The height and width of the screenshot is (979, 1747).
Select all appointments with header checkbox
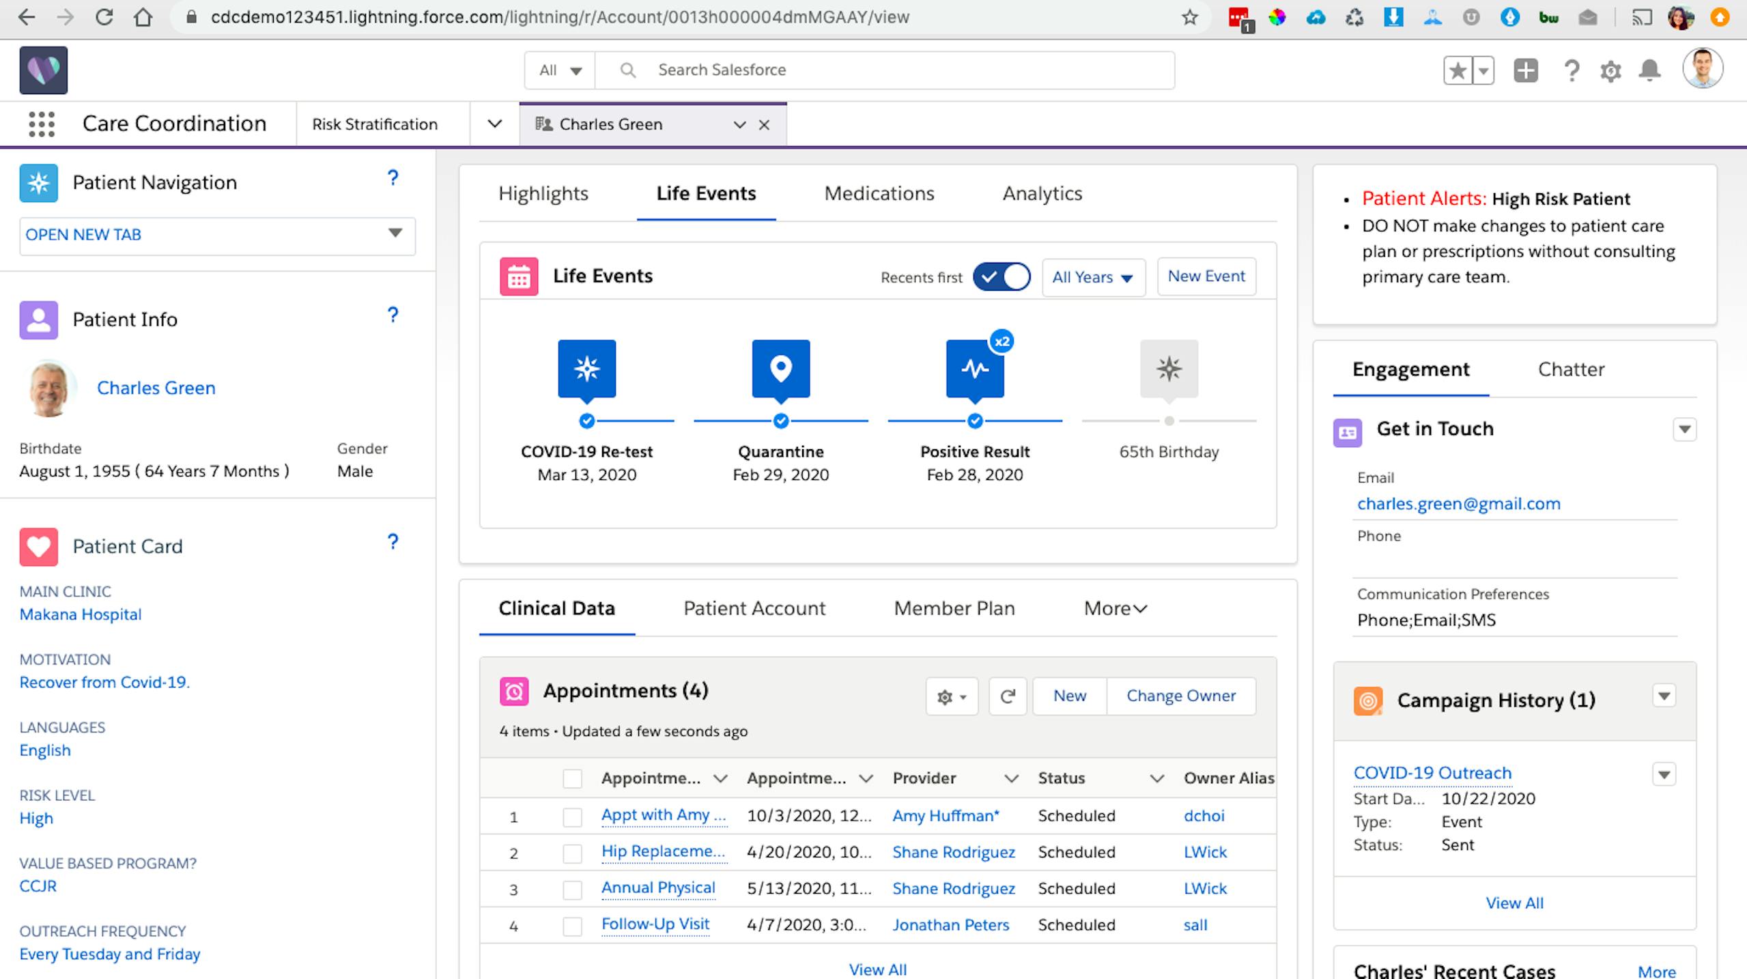572,779
